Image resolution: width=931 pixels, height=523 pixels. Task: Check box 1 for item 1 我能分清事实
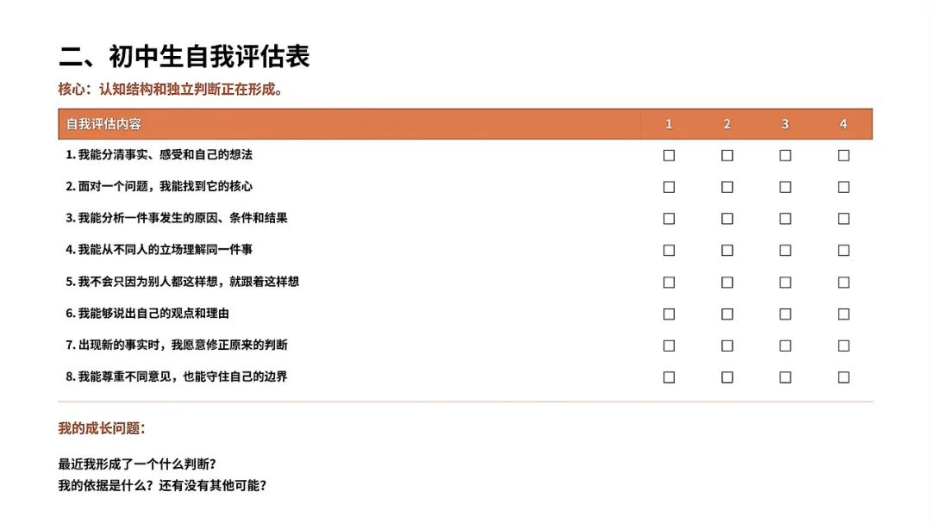(x=669, y=156)
